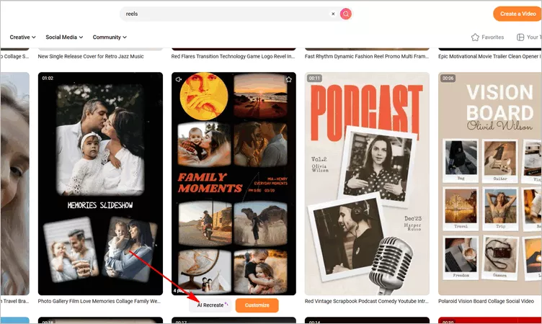Click the Photo Gallery Film Love Memories title

click(99, 301)
